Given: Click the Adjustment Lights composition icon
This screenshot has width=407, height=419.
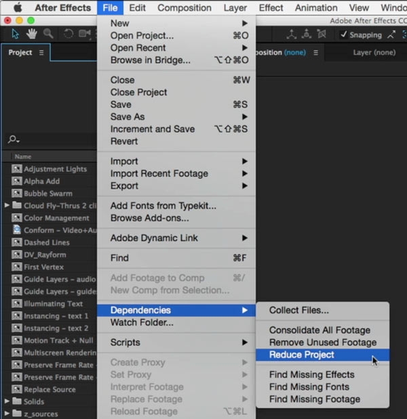Looking at the screenshot, I should click(16, 169).
